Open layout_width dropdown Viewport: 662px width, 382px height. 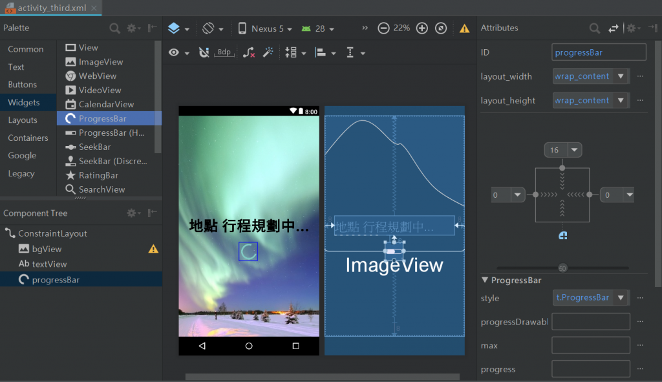click(x=621, y=76)
